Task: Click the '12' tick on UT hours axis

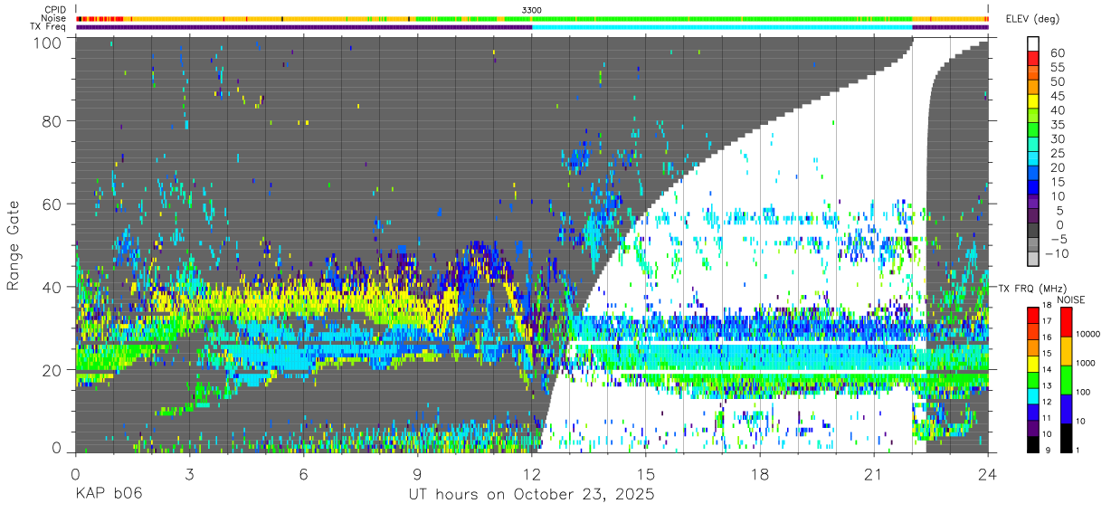Action: pyautogui.click(x=532, y=473)
